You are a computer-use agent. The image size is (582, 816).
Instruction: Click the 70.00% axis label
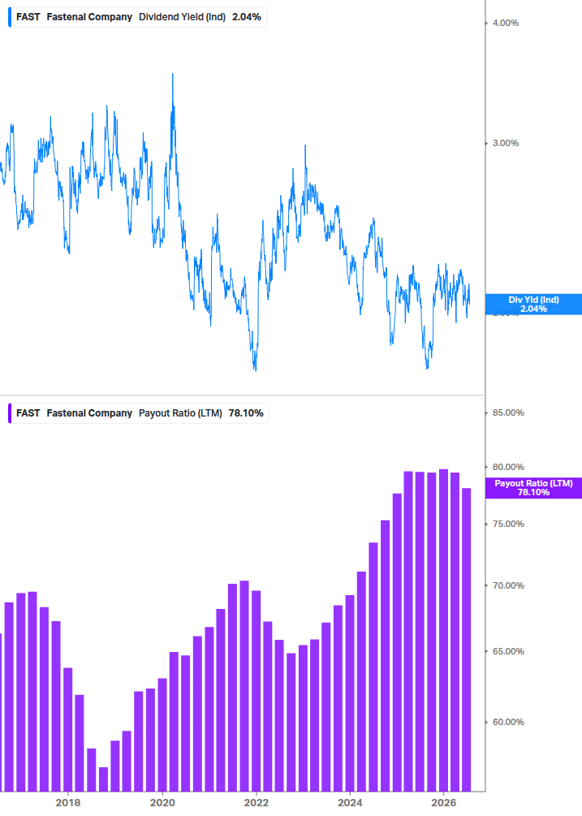[508, 586]
